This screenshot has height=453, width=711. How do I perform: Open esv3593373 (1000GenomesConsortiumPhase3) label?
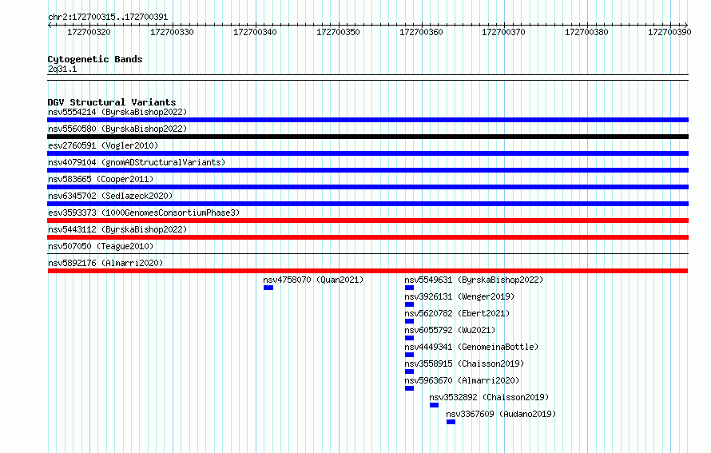coord(144,213)
